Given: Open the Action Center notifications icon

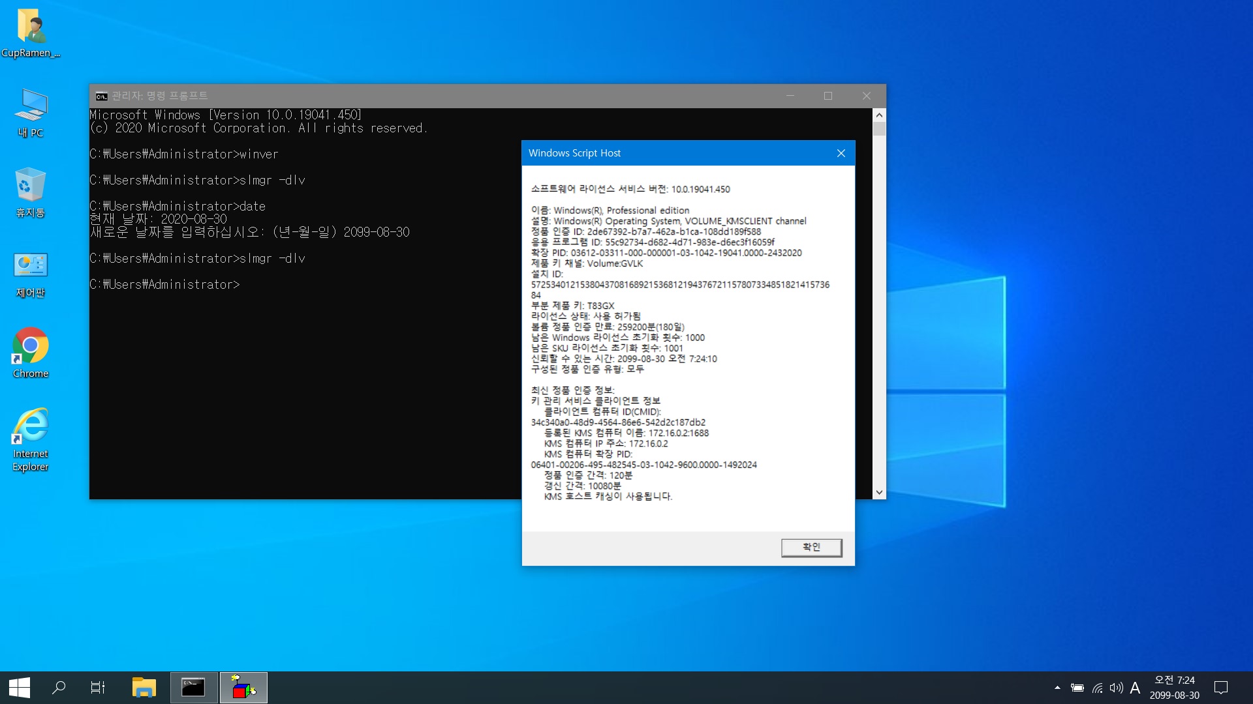Looking at the screenshot, I should click(1221, 688).
